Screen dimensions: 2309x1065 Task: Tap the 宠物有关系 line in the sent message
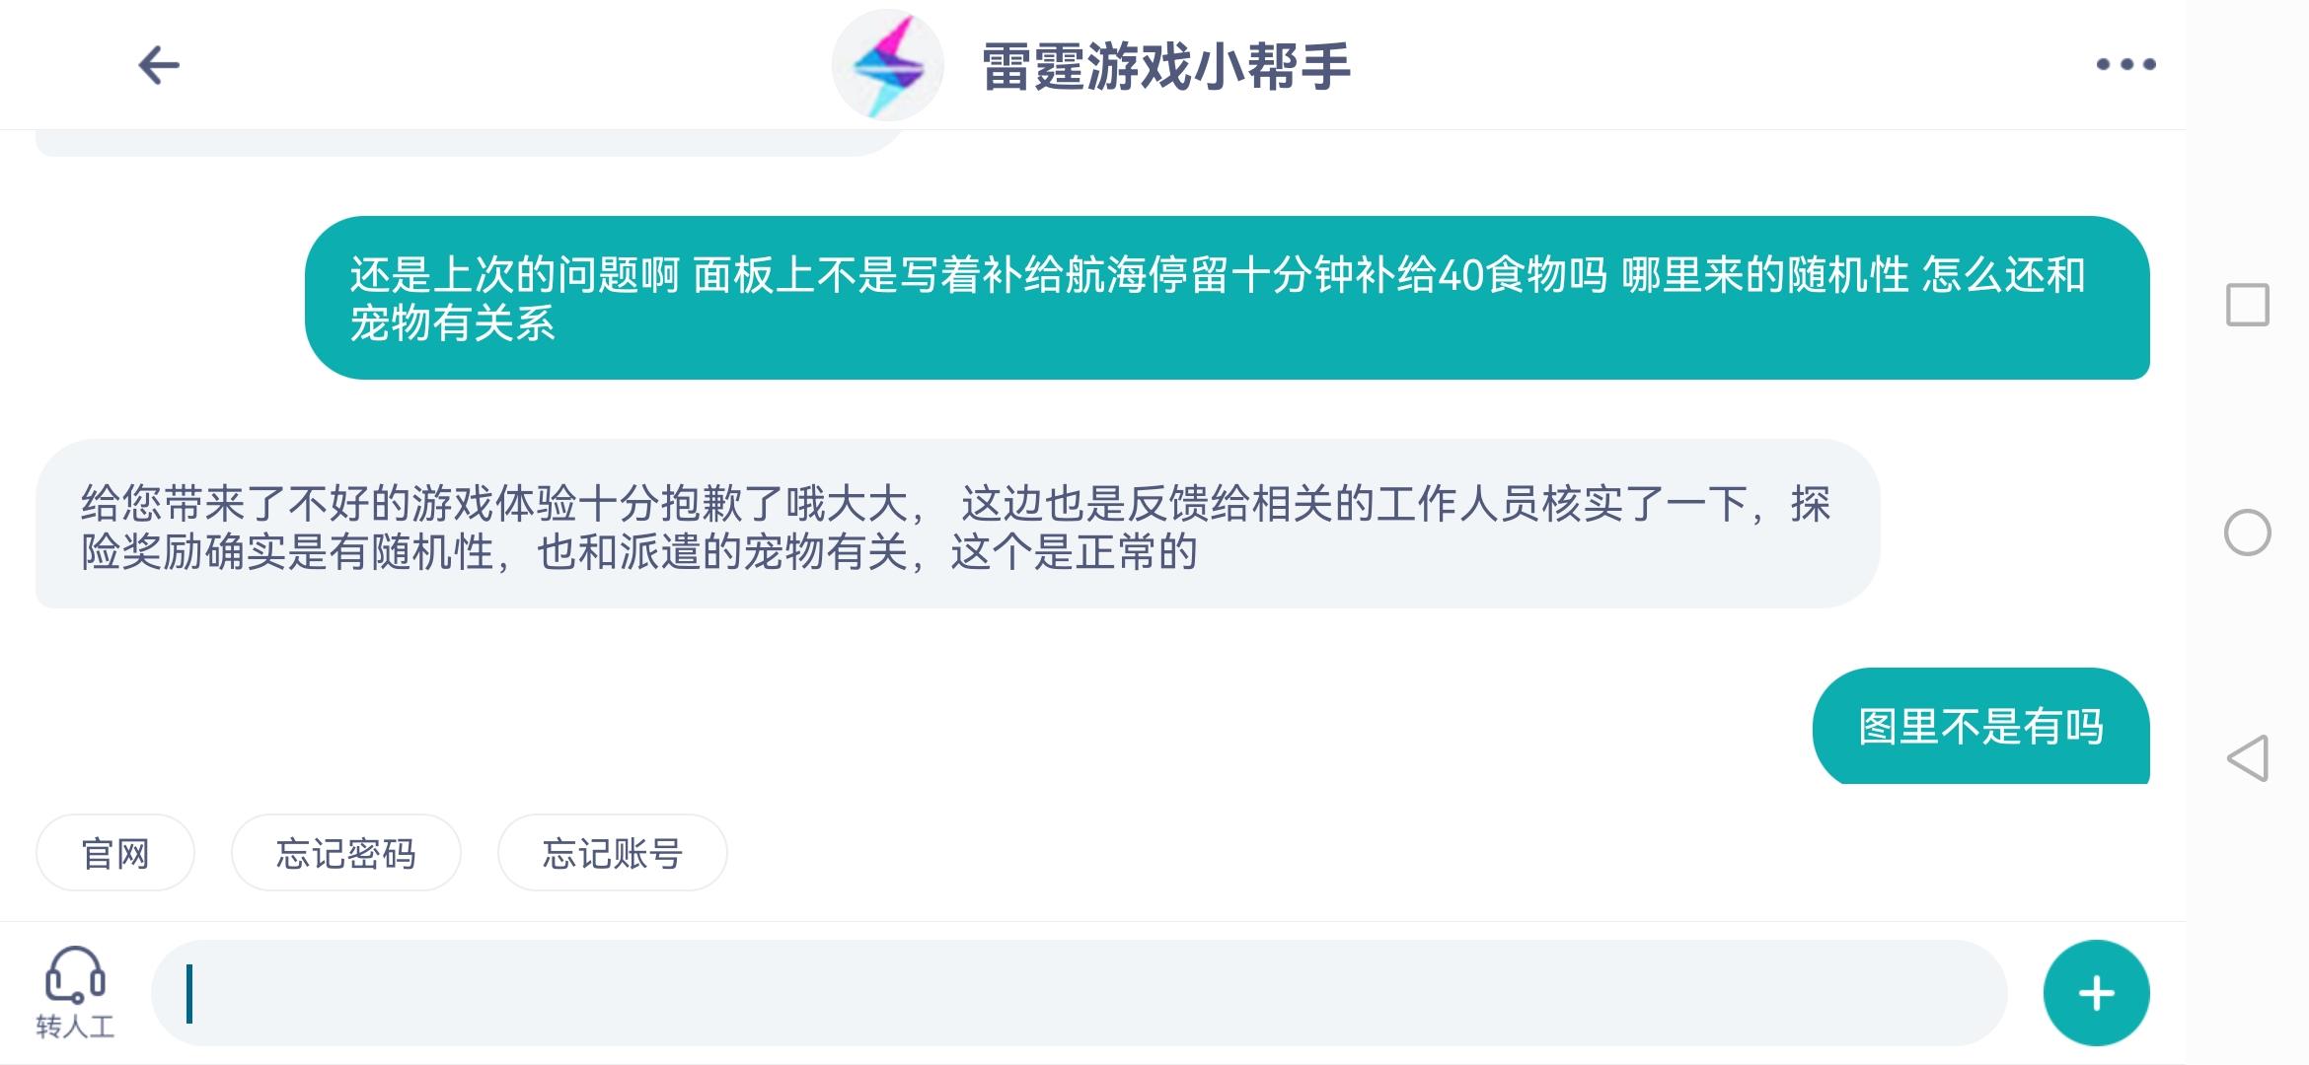(453, 323)
